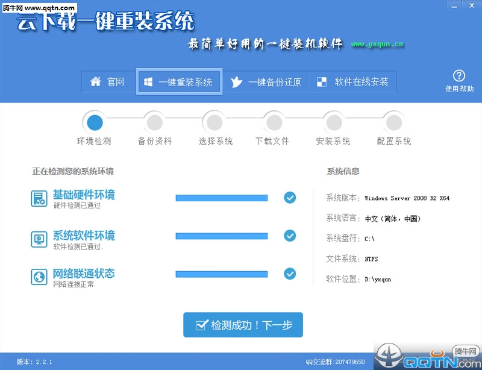
Task: Click the 基础硬件环境 hardware icon
Action: coord(39,198)
